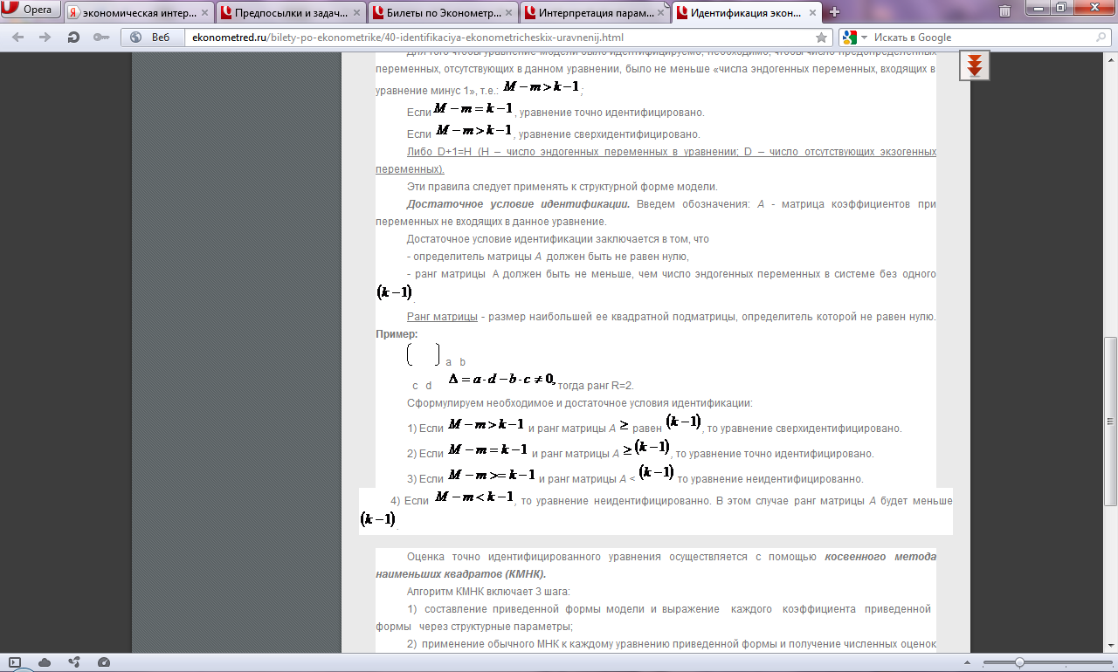1118x672 pixels.
Task: Click "косвенного метода наименьших квадратов (КМНК)" text
Action: (656, 565)
